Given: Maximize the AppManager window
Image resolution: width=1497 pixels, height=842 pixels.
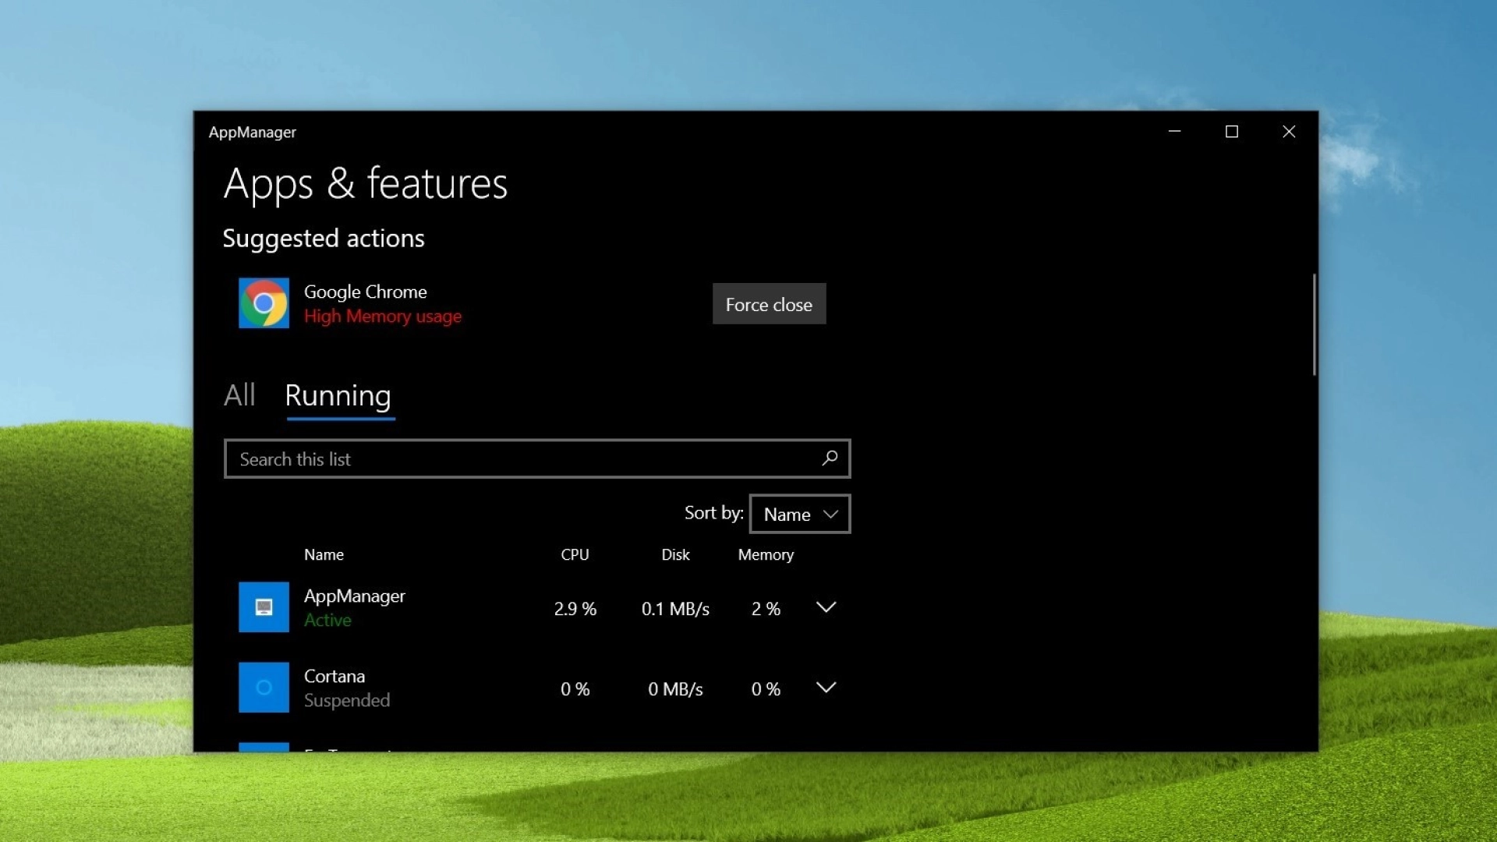Looking at the screenshot, I should click(1232, 132).
